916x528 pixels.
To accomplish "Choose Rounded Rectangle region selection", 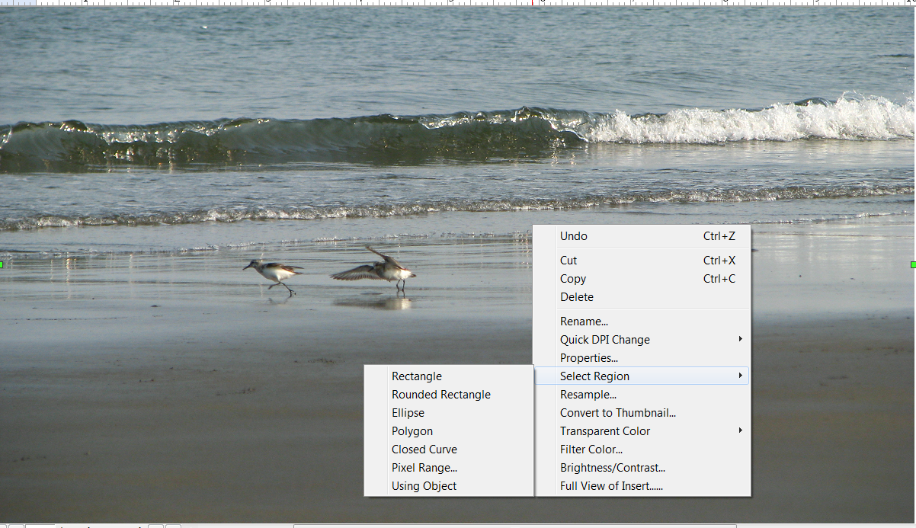I will (449, 395).
